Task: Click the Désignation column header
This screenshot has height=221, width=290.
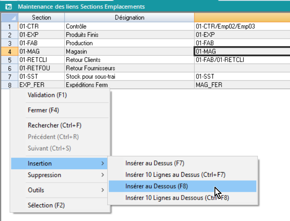Action: (x=129, y=18)
